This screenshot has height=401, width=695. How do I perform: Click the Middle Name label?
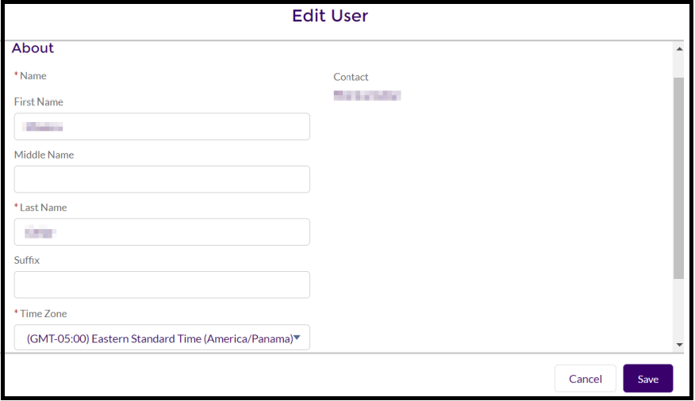coord(44,155)
